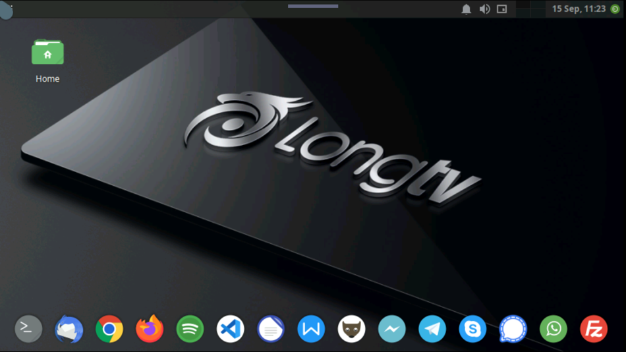The image size is (626, 352).
Task: Open the applications menu in top-left corner
Action: point(7,9)
